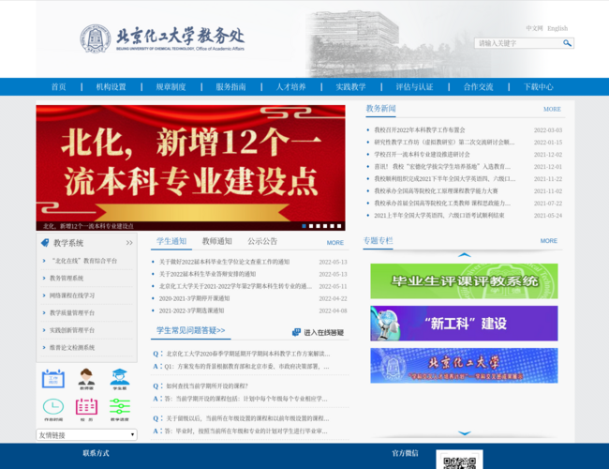
Task: Open the 作息时间 clock icon
Action: pyautogui.click(x=53, y=410)
